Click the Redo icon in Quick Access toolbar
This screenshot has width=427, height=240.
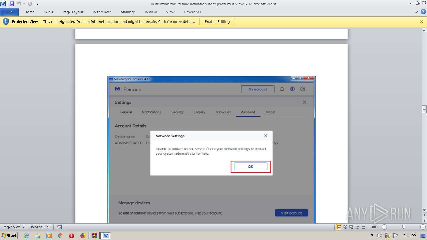point(30,4)
